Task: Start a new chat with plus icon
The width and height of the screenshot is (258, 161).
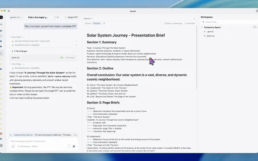Action: click(1, 24)
